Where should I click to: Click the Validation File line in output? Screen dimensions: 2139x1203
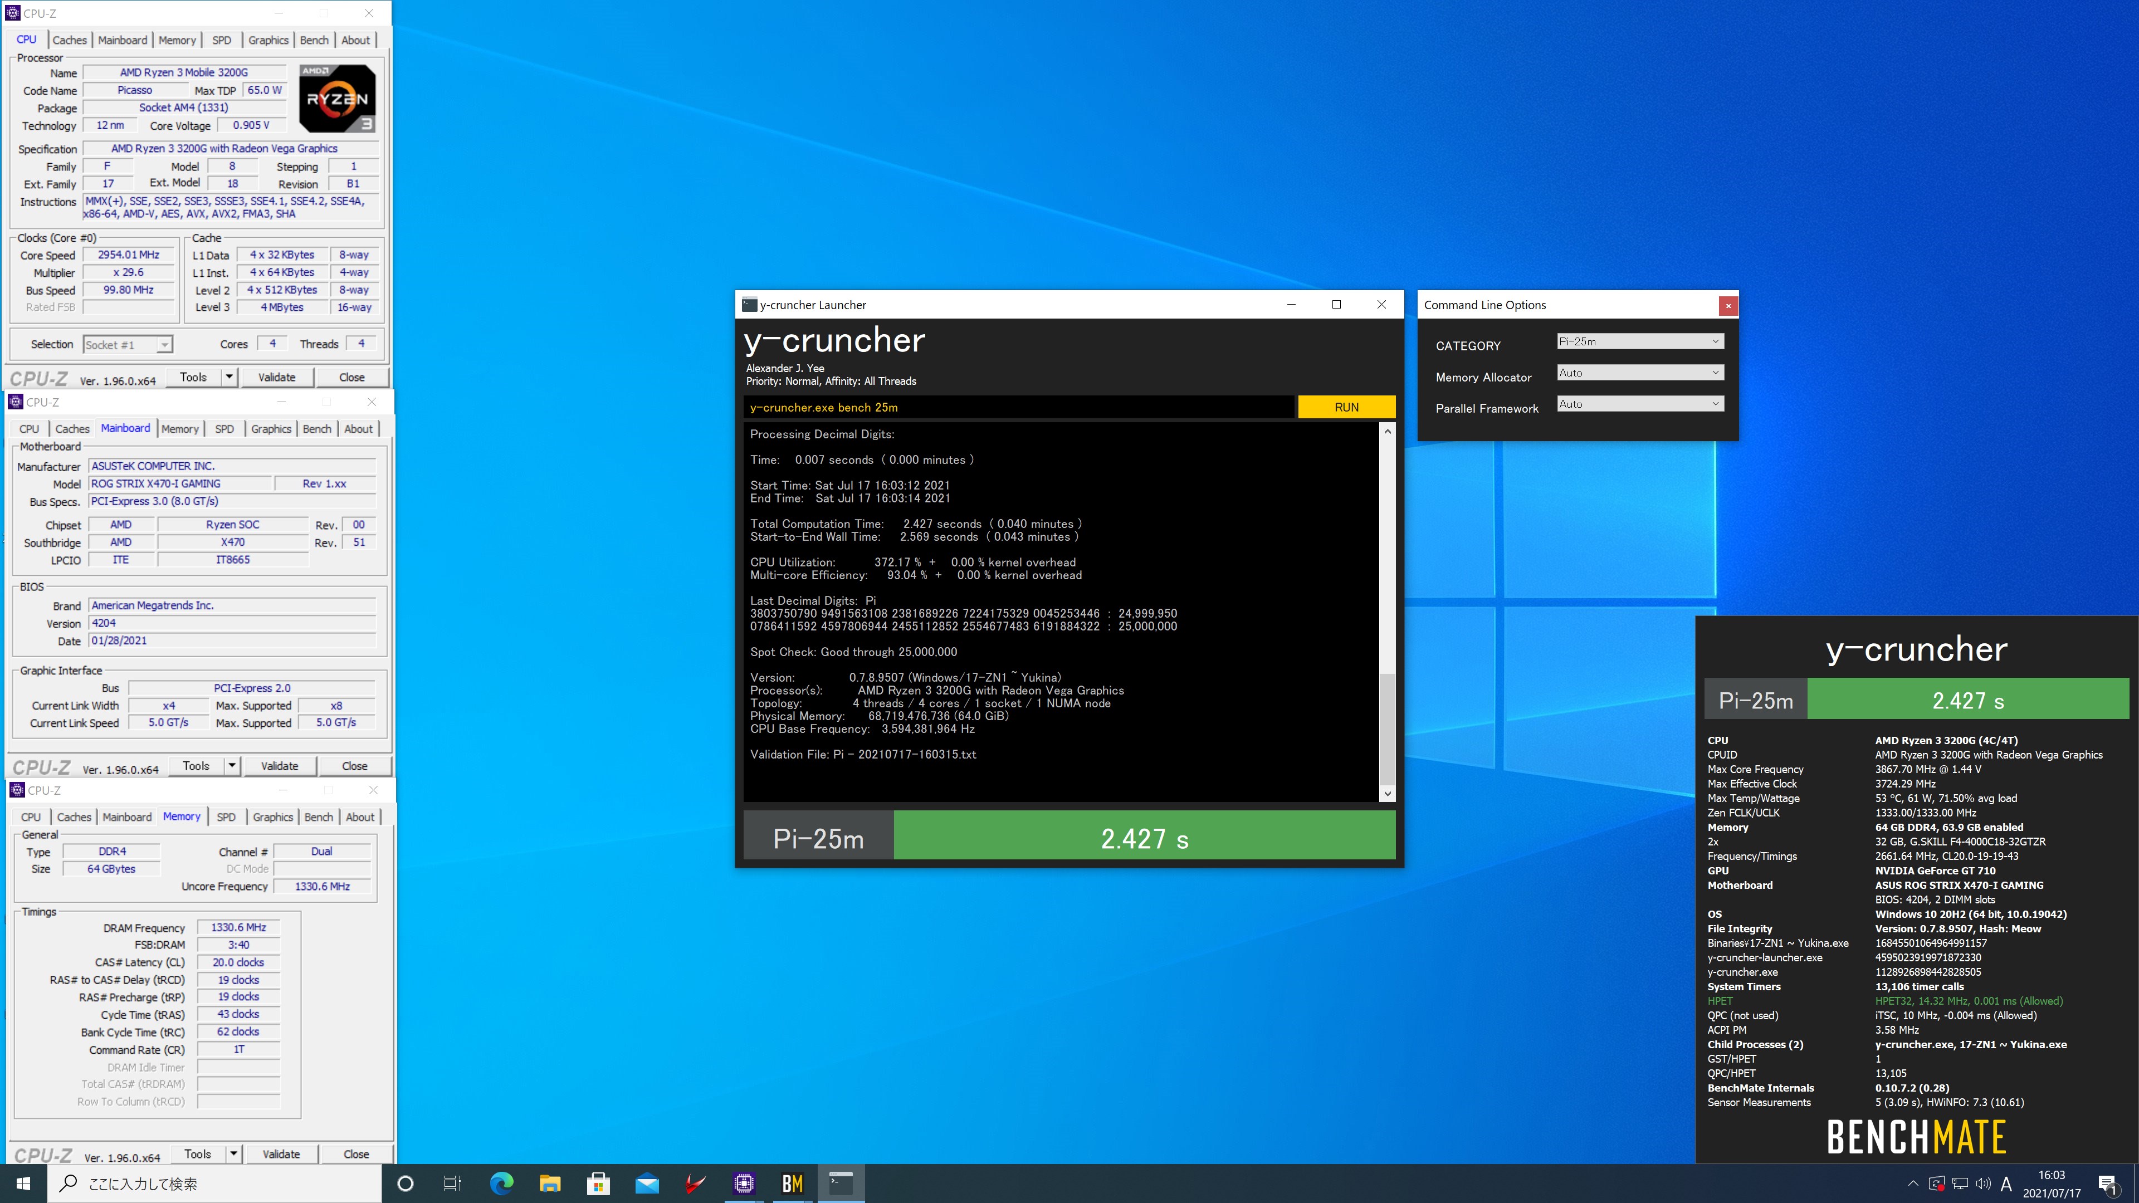(863, 755)
